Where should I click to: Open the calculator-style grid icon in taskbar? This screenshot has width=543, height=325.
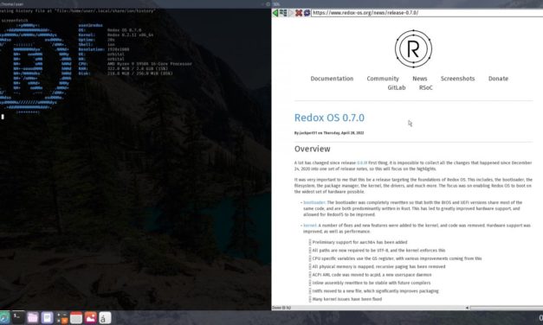[61, 317]
